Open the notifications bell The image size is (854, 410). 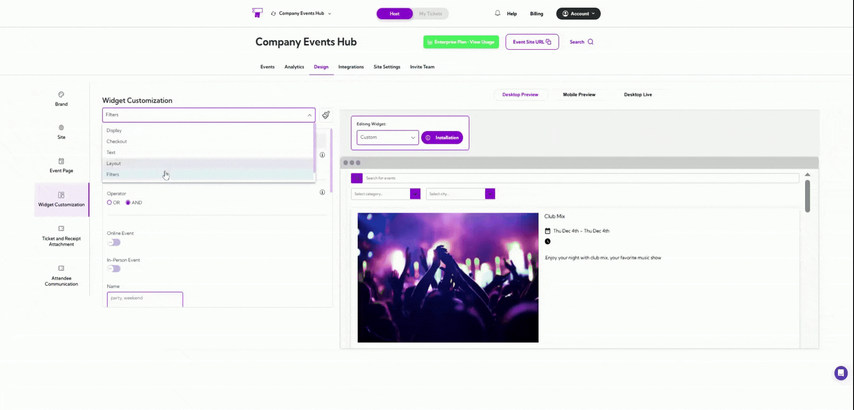tap(497, 13)
